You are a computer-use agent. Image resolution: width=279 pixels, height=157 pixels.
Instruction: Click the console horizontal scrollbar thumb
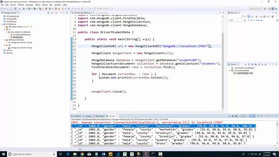coord(112,146)
